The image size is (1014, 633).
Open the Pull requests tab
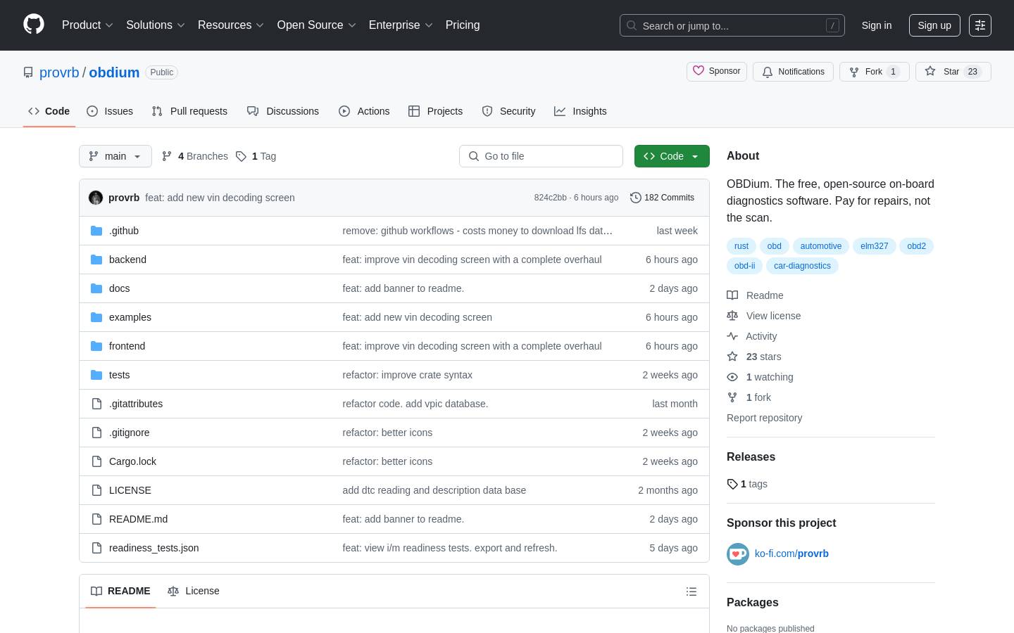[189, 111]
